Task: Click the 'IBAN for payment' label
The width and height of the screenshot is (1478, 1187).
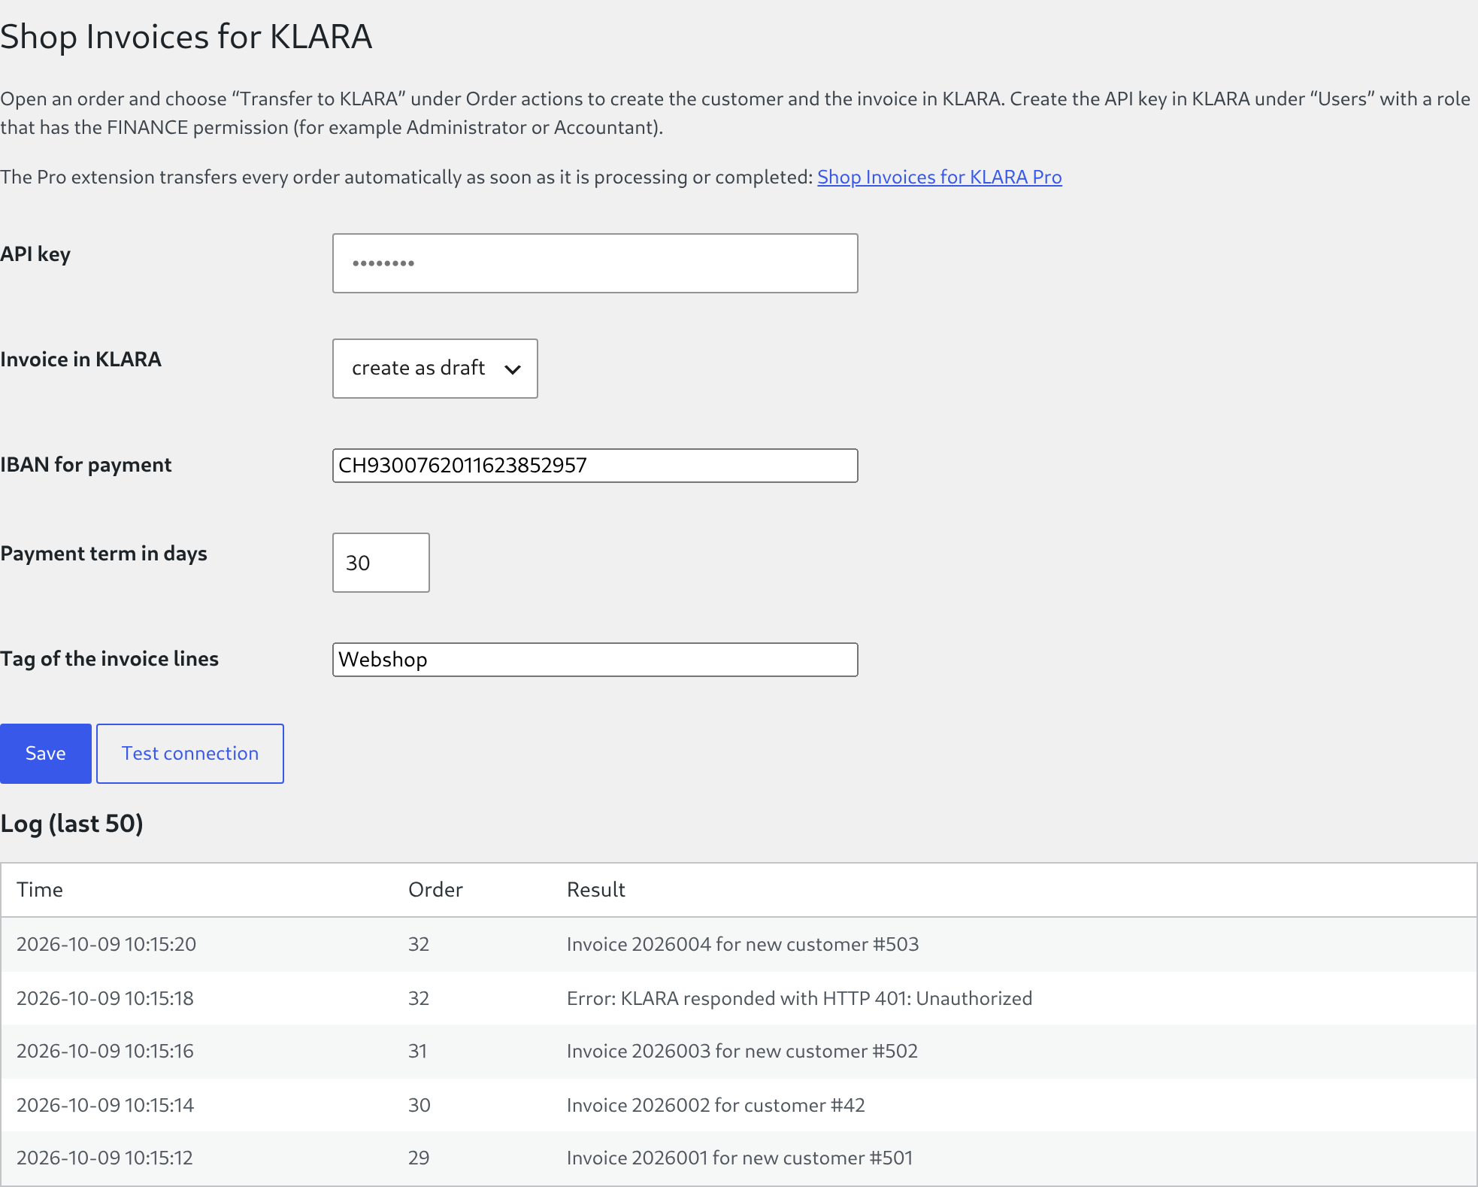Action: (x=86, y=465)
